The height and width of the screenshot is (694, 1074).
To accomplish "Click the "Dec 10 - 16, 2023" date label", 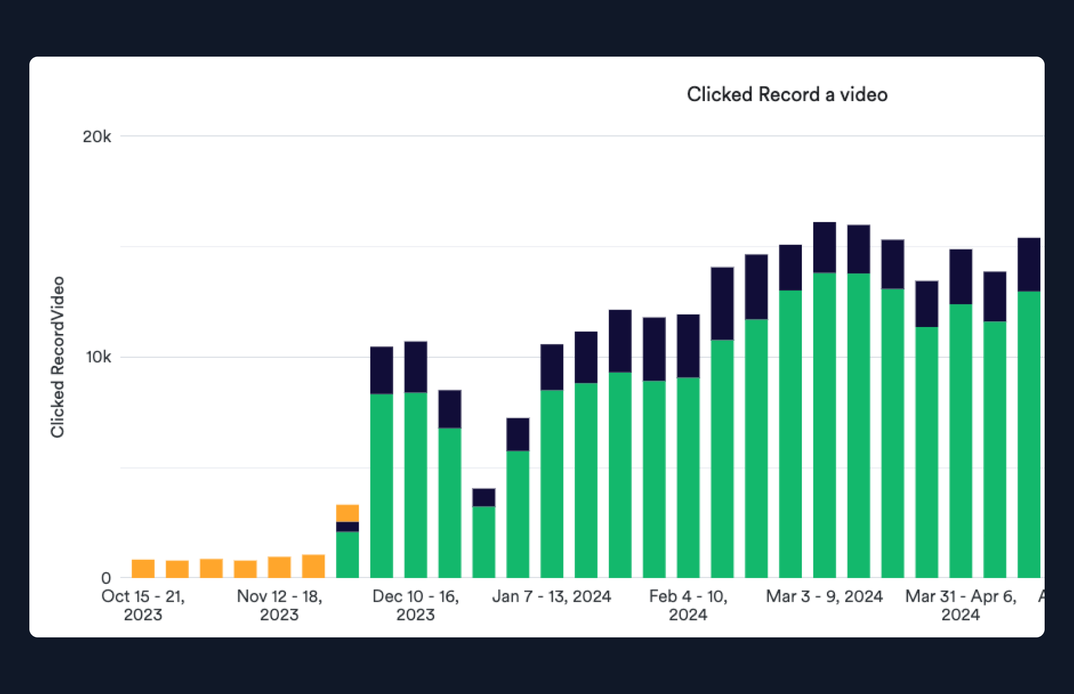I will [416, 605].
